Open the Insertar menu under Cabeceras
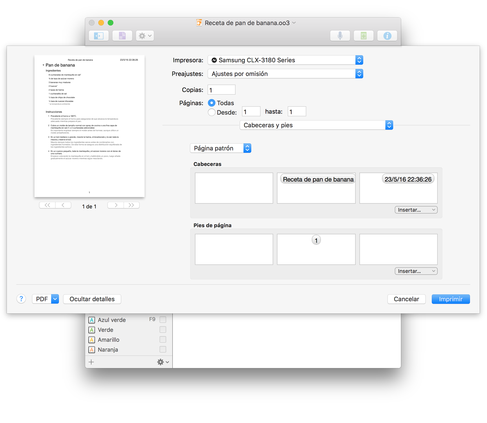The width and height of the screenshot is (487, 423). point(416,210)
